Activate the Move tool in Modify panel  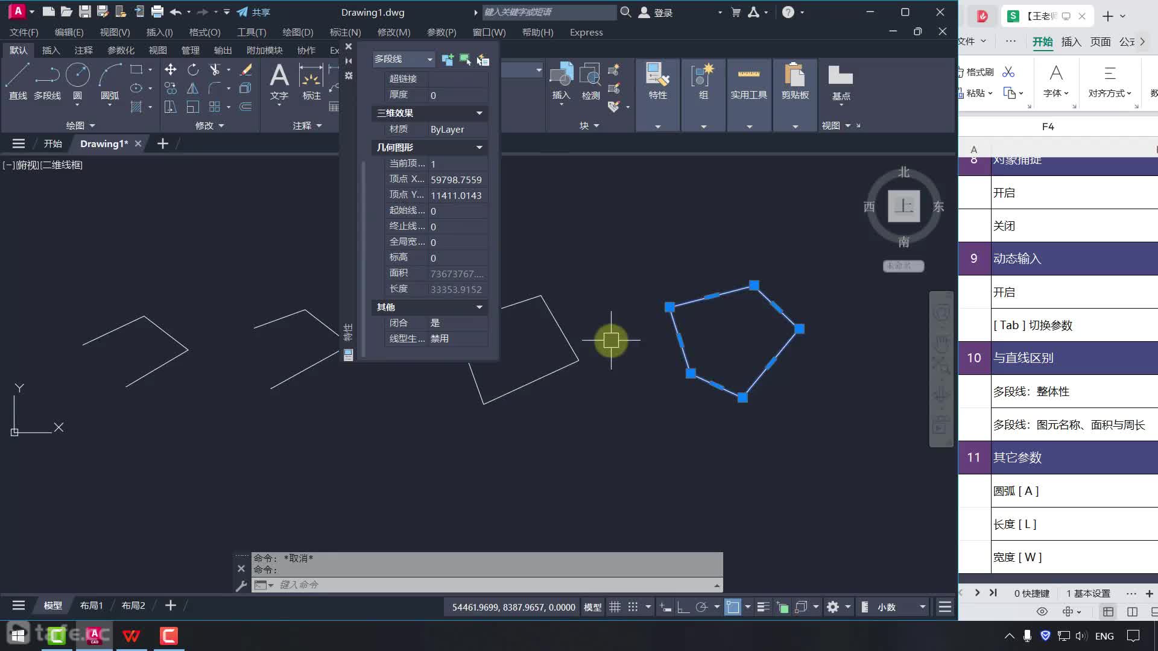click(x=171, y=70)
